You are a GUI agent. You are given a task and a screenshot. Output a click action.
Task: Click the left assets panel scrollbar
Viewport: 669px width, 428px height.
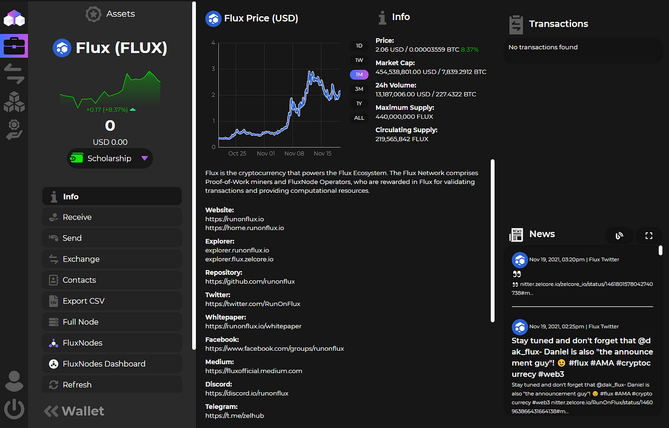(194, 176)
